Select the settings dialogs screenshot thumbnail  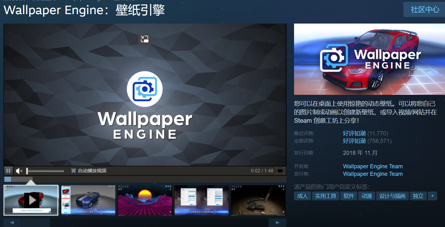click(202, 200)
